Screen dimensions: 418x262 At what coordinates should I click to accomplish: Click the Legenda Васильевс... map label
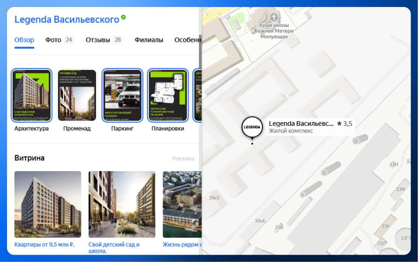[301, 123]
